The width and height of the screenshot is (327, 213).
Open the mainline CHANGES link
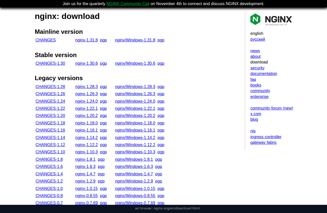tap(45, 40)
